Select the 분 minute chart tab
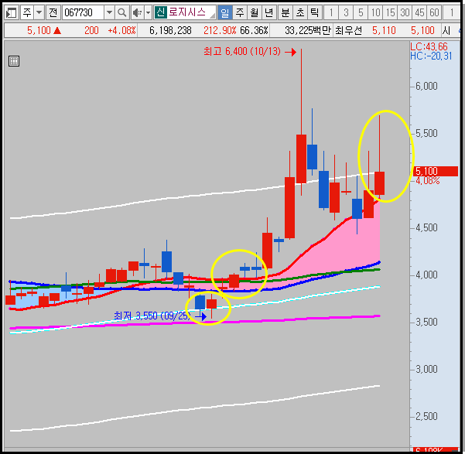This screenshot has width=465, height=454. 285,12
